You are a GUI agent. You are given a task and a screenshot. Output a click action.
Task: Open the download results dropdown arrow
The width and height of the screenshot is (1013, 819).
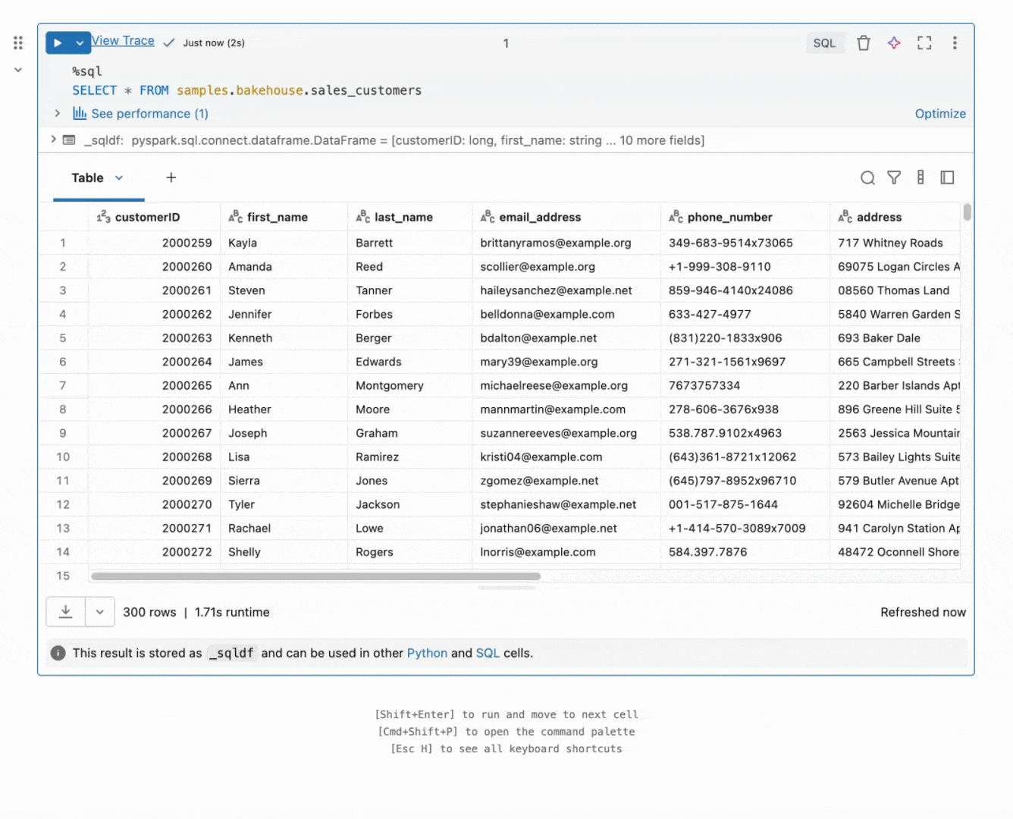coord(99,612)
